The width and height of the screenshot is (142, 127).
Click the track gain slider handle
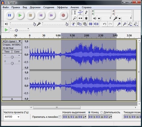(12, 57)
